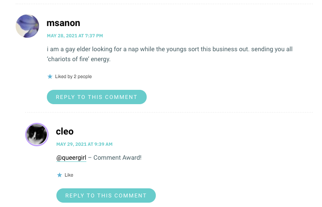Image resolution: width=322 pixels, height=207 pixels.
Task: Click the Like label under cleo's comment
Action: point(69,175)
